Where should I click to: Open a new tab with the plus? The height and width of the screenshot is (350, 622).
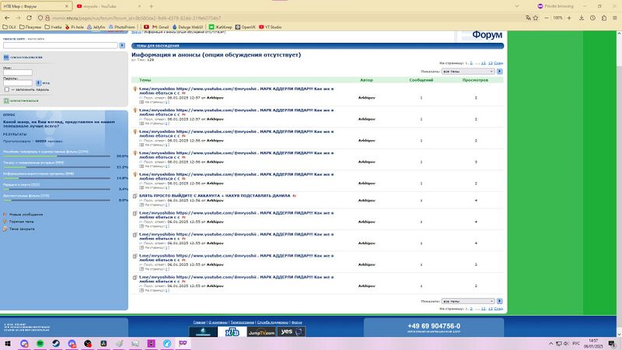tap(151, 6)
